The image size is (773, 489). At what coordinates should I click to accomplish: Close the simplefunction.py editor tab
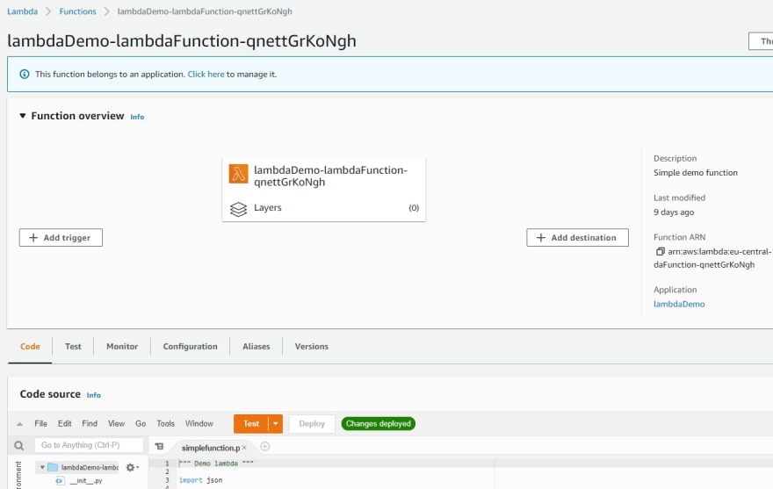click(x=244, y=448)
